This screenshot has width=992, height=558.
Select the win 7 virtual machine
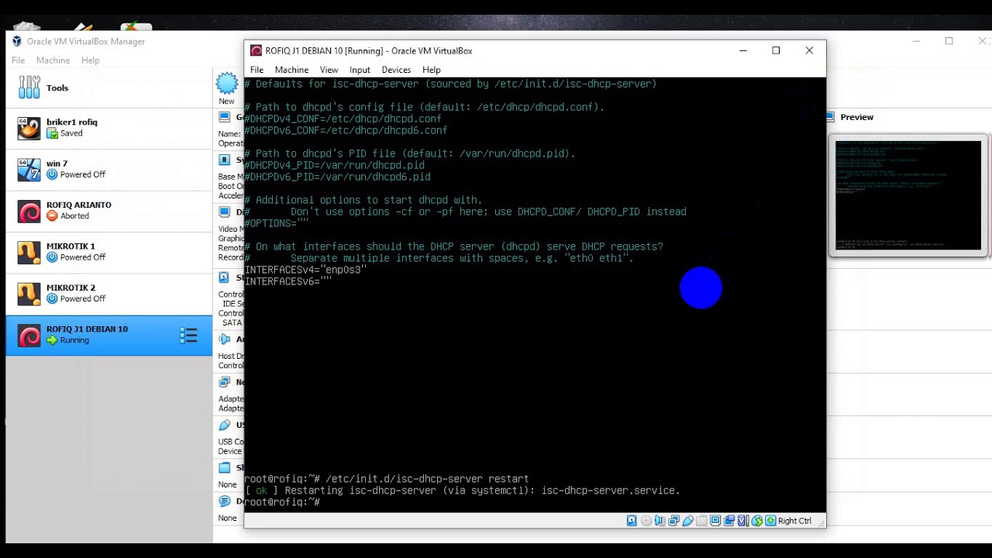tap(108, 169)
